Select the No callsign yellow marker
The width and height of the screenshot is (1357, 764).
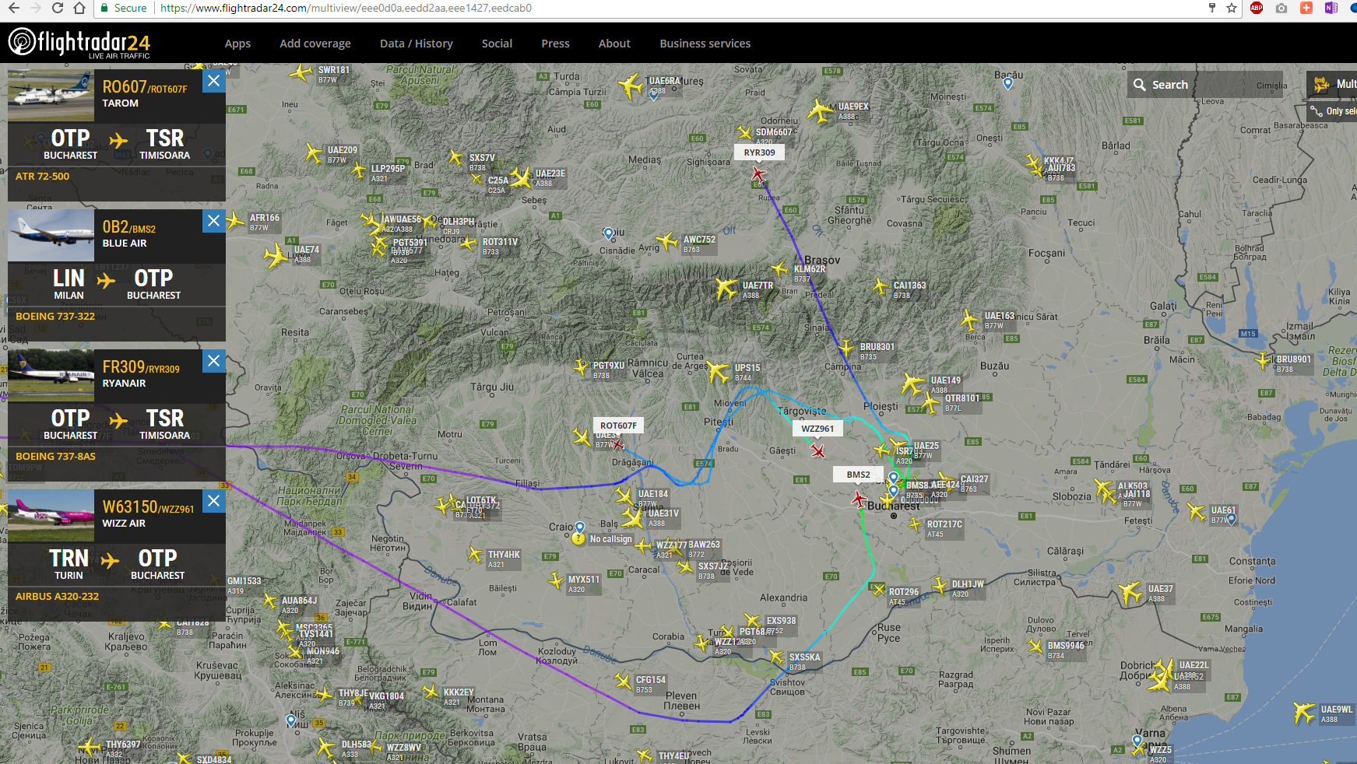pyautogui.click(x=578, y=538)
